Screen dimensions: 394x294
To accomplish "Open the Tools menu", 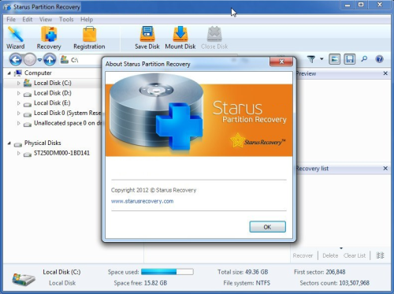I will 66,20.
